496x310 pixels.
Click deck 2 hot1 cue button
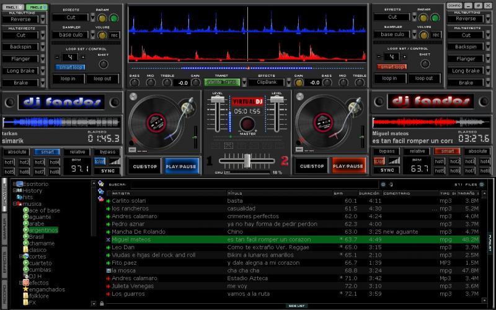click(440, 162)
